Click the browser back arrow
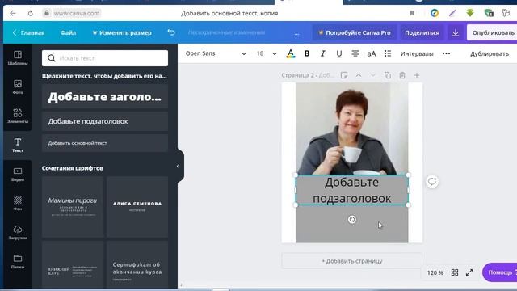Image resolution: width=517 pixels, height=291 pixels. (13, 13)
